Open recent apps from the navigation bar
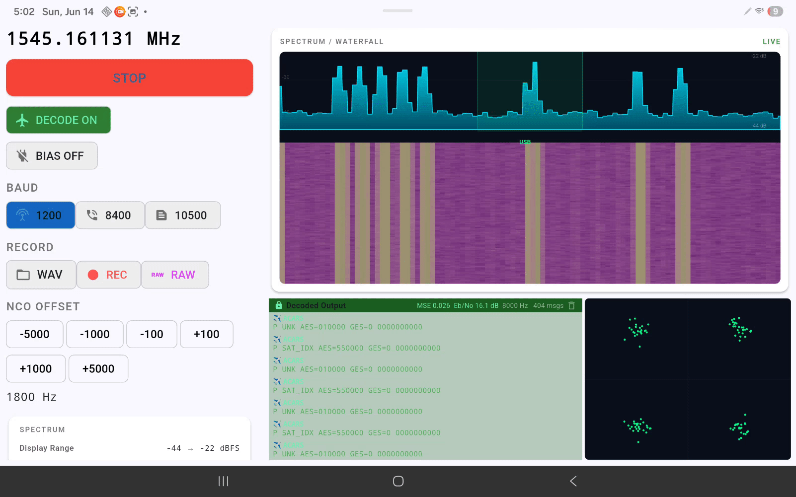The image size is (796, 497). click(x=224, y=481)
